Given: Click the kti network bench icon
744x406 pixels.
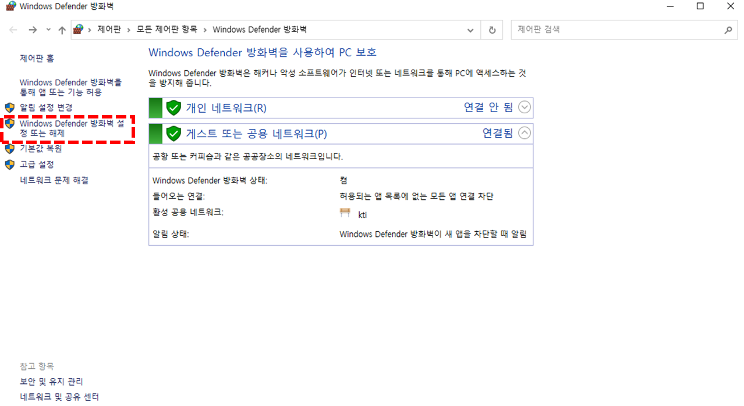Looking at the screenshot, I should (x=345, y=213).
